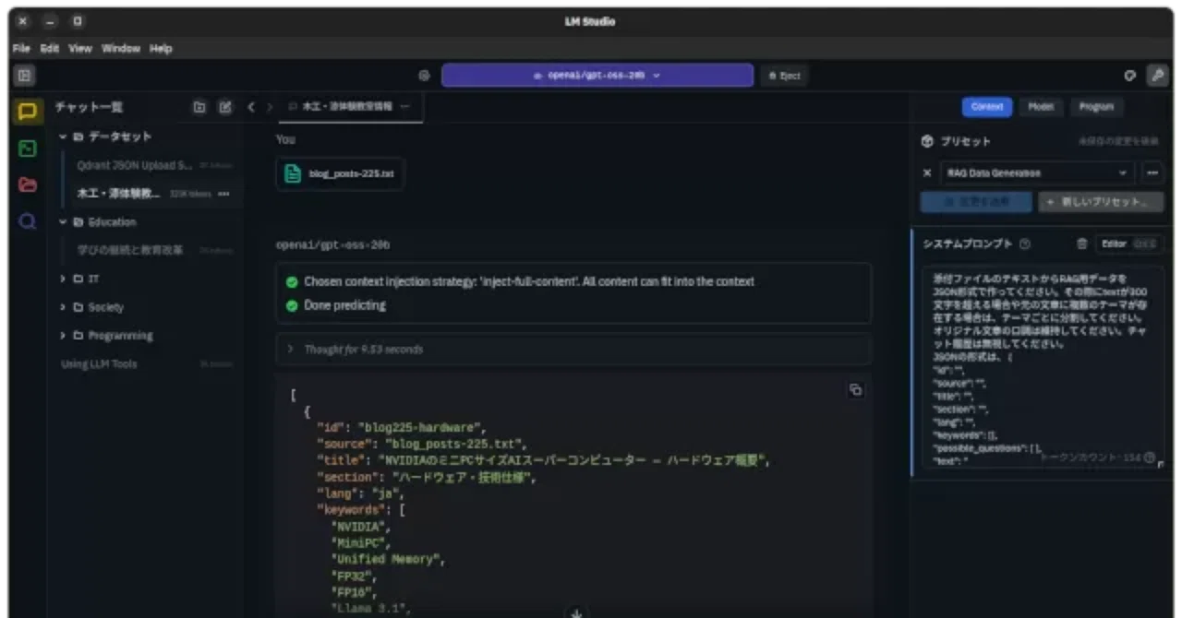Click the blog_posts-225.txt file icon
Screen dimensions: 1182x618
[x=293, y=173]
